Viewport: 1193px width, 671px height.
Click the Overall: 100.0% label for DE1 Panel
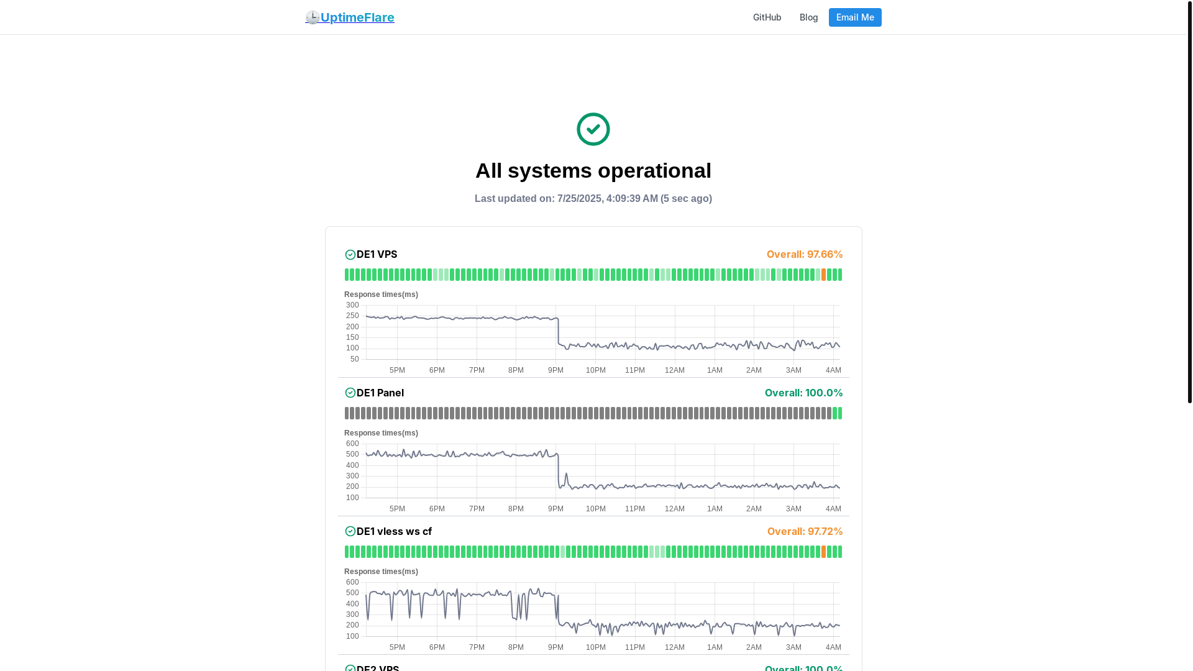[803, 393]
